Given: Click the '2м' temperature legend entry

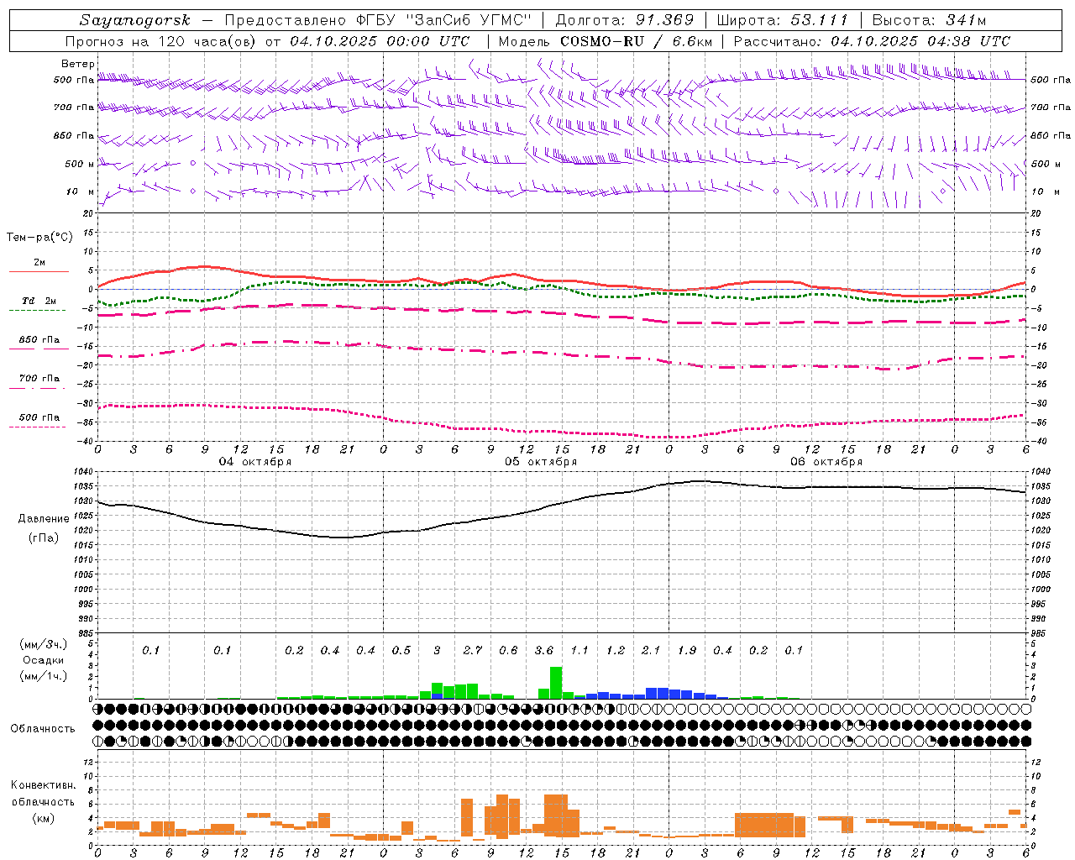Looking at the screenshot, I should (x=39, y=262).
